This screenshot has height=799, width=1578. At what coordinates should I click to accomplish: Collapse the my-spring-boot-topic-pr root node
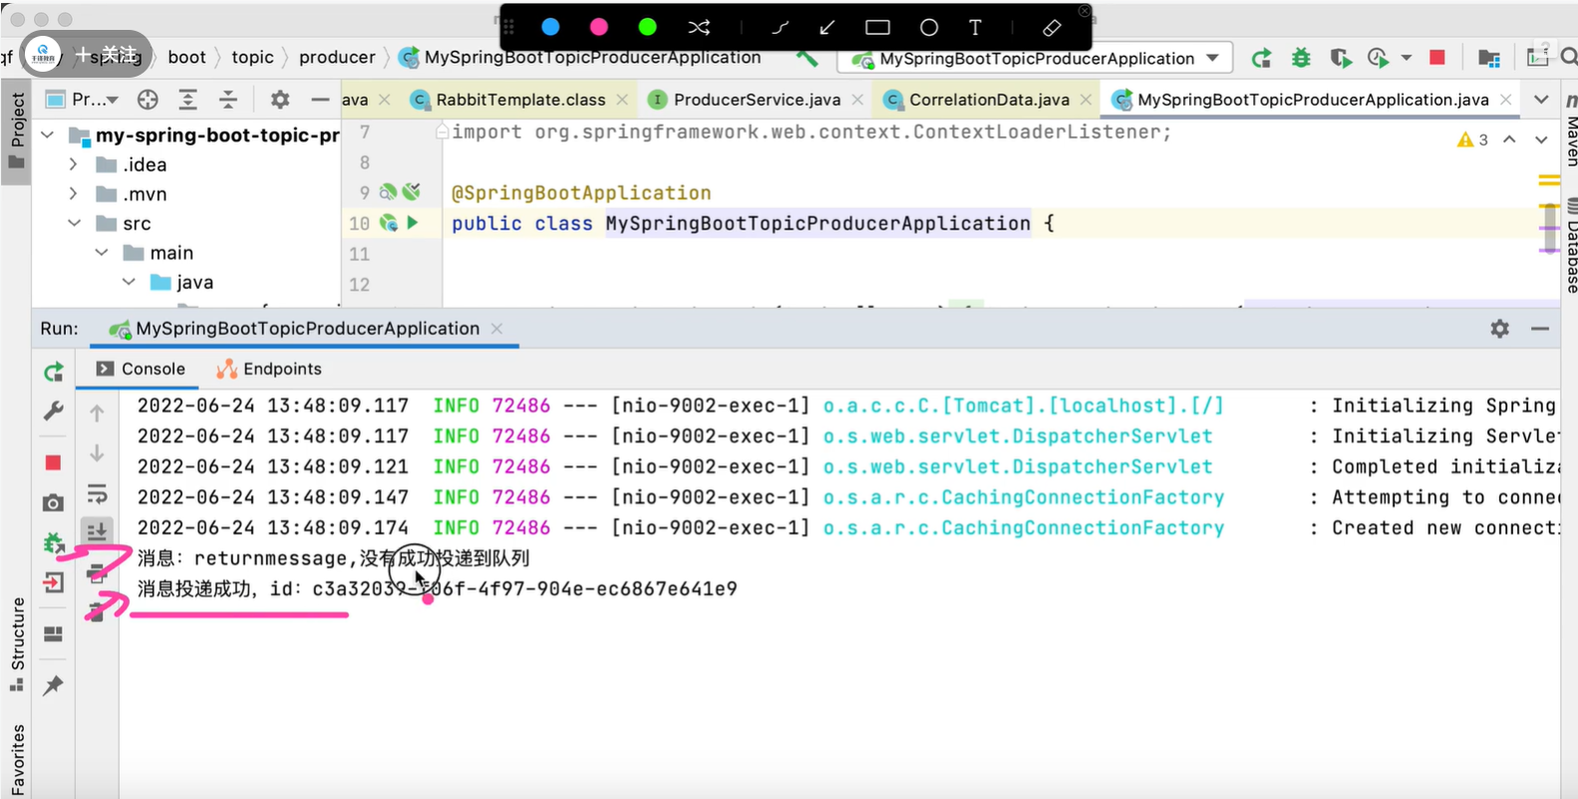(47, 134)
